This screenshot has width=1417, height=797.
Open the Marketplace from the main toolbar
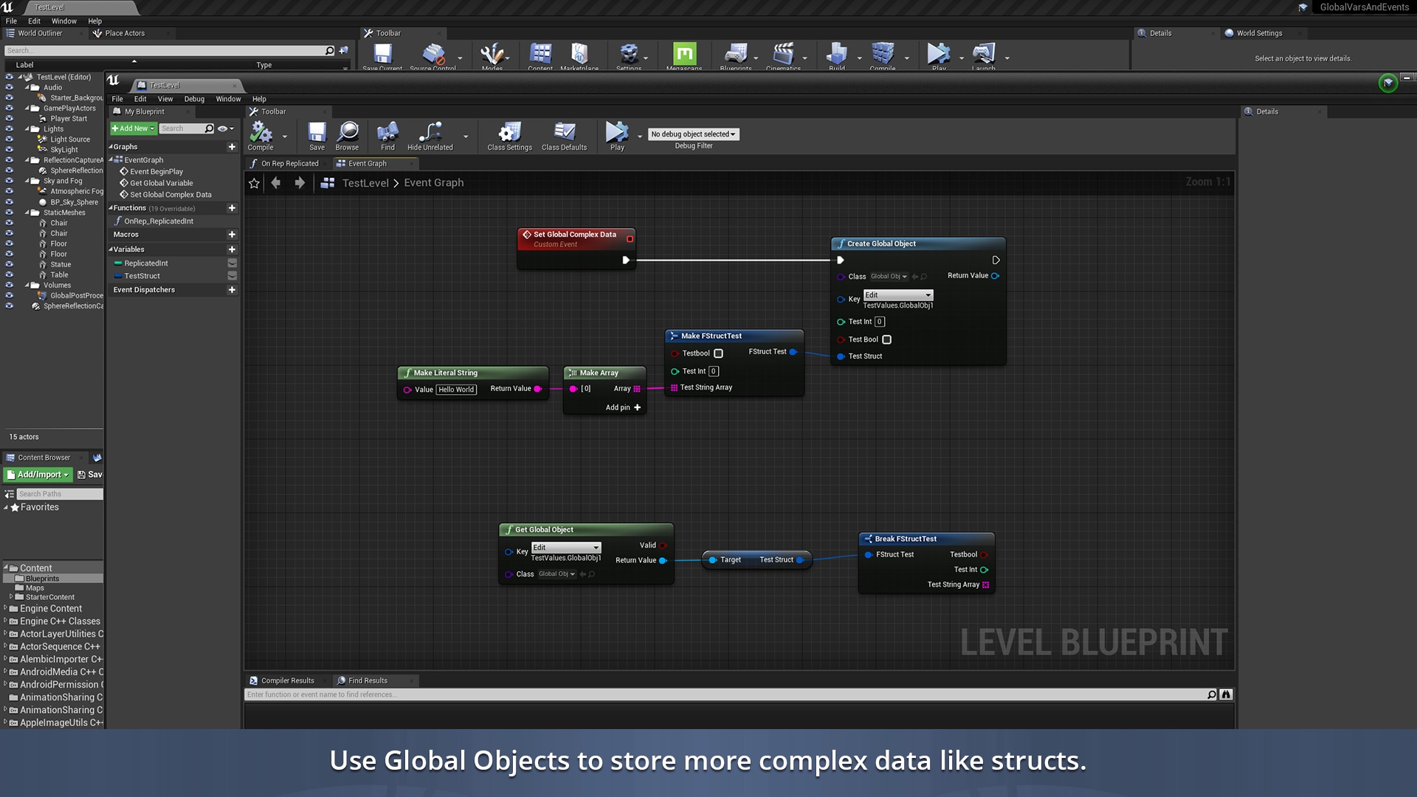tap(579, 55)
